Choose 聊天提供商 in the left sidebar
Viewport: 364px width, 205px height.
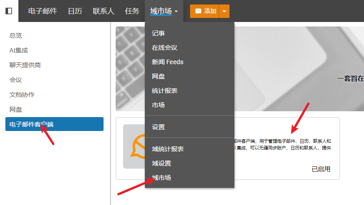point(25,65)
